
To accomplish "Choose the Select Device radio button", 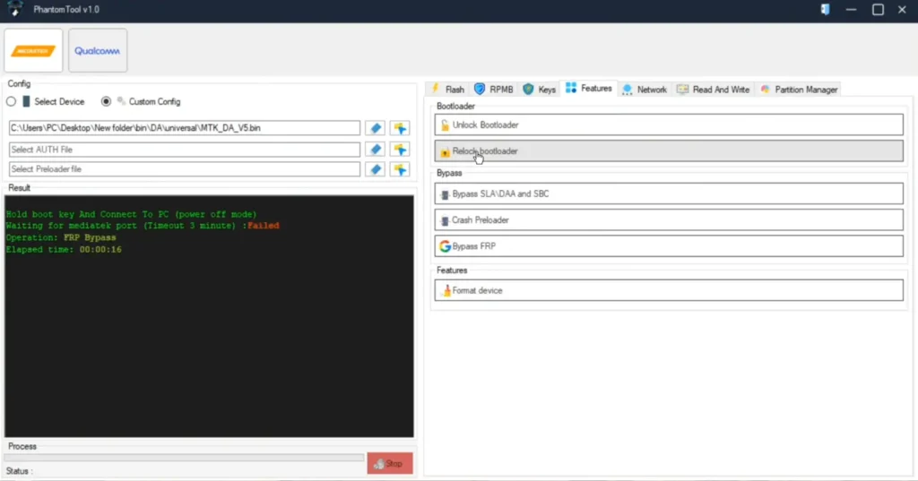I will tap(12, 102).
